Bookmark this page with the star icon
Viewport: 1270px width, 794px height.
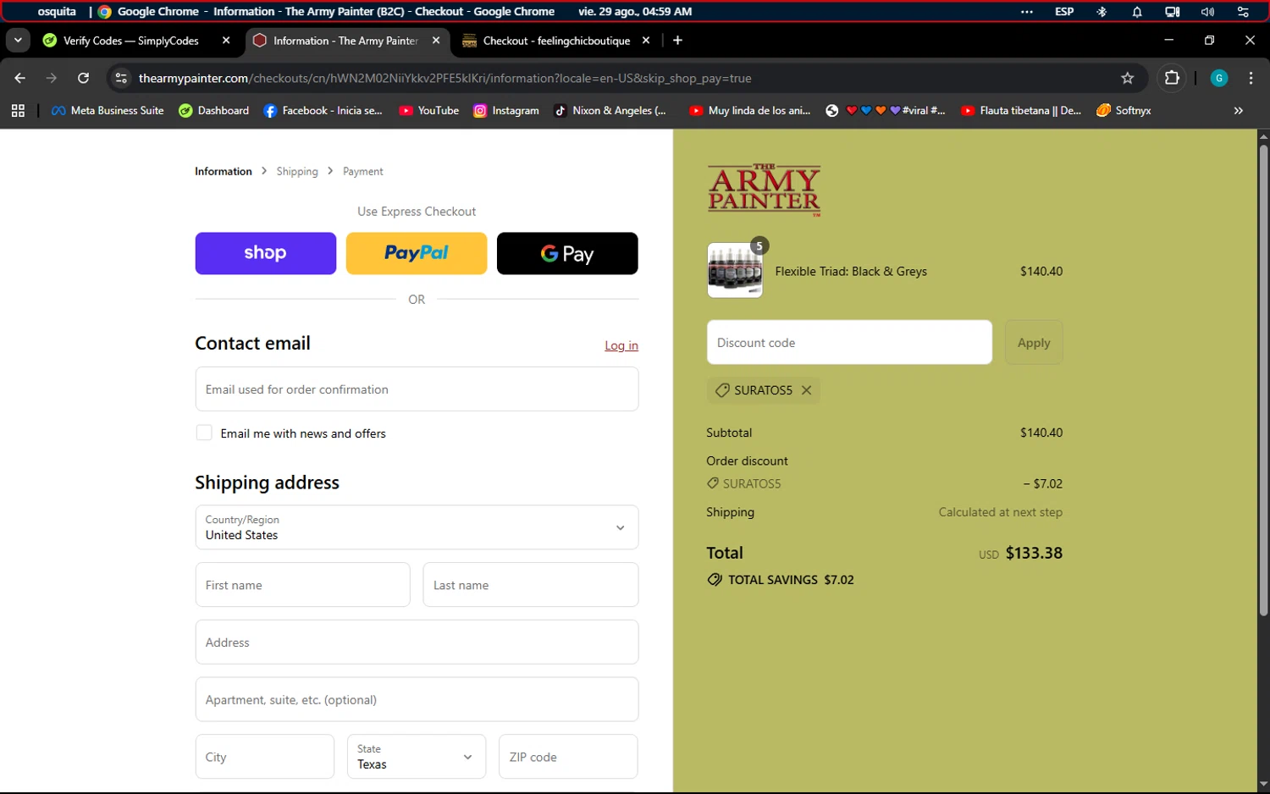1127,78
